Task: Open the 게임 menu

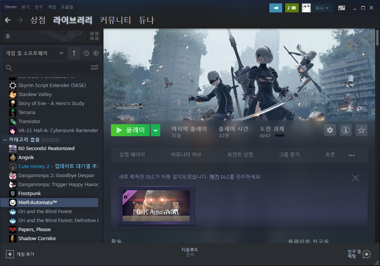Action: coord(52,7)
